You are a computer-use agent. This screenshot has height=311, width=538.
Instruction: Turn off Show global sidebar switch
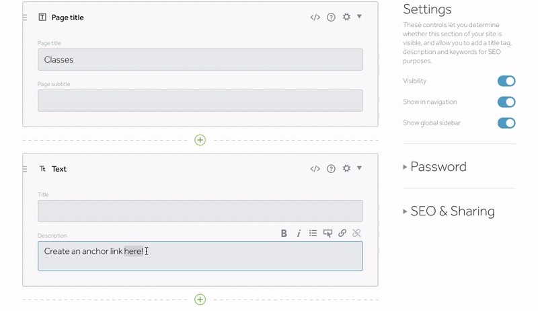pyautogui.click(x=506, y=123)
